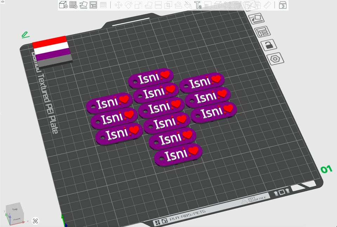Click the Top face of view cube
This screenshot has width=337, height=227.
[15, 209]
